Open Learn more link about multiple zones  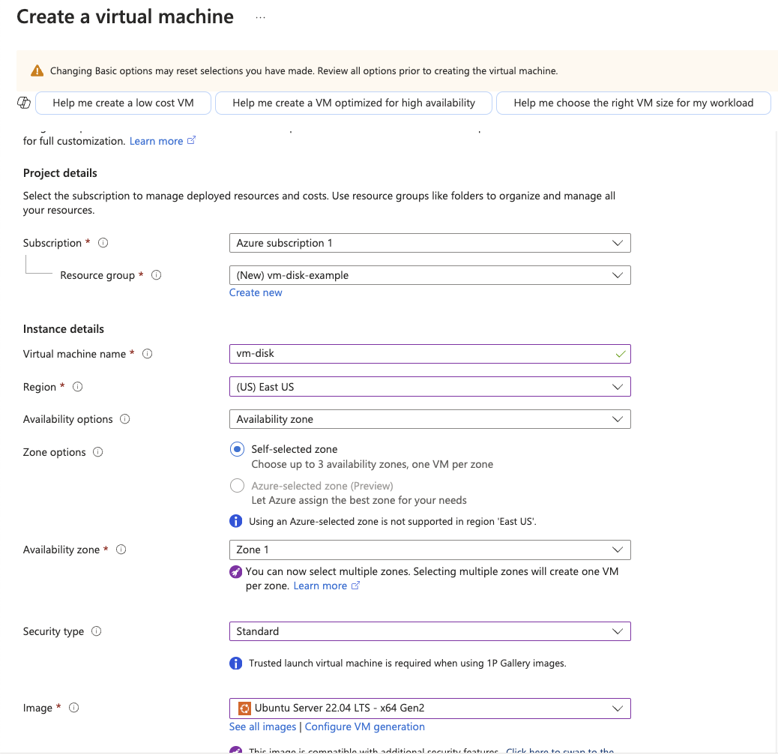[320, 586]
